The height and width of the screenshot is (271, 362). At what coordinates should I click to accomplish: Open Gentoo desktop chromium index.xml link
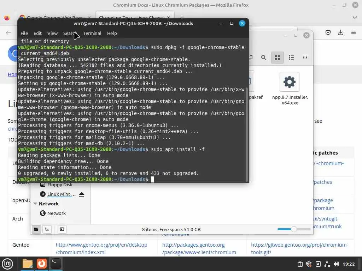(x=101, y=248)
